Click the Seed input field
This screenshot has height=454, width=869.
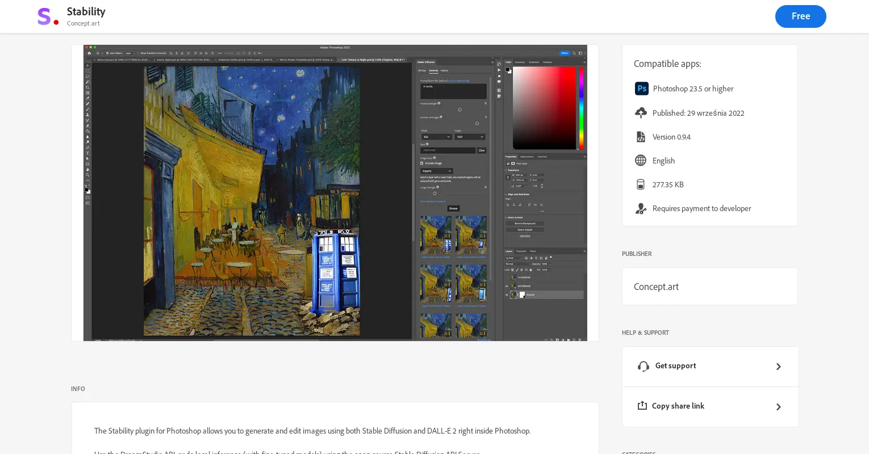(x=448, y=150)
